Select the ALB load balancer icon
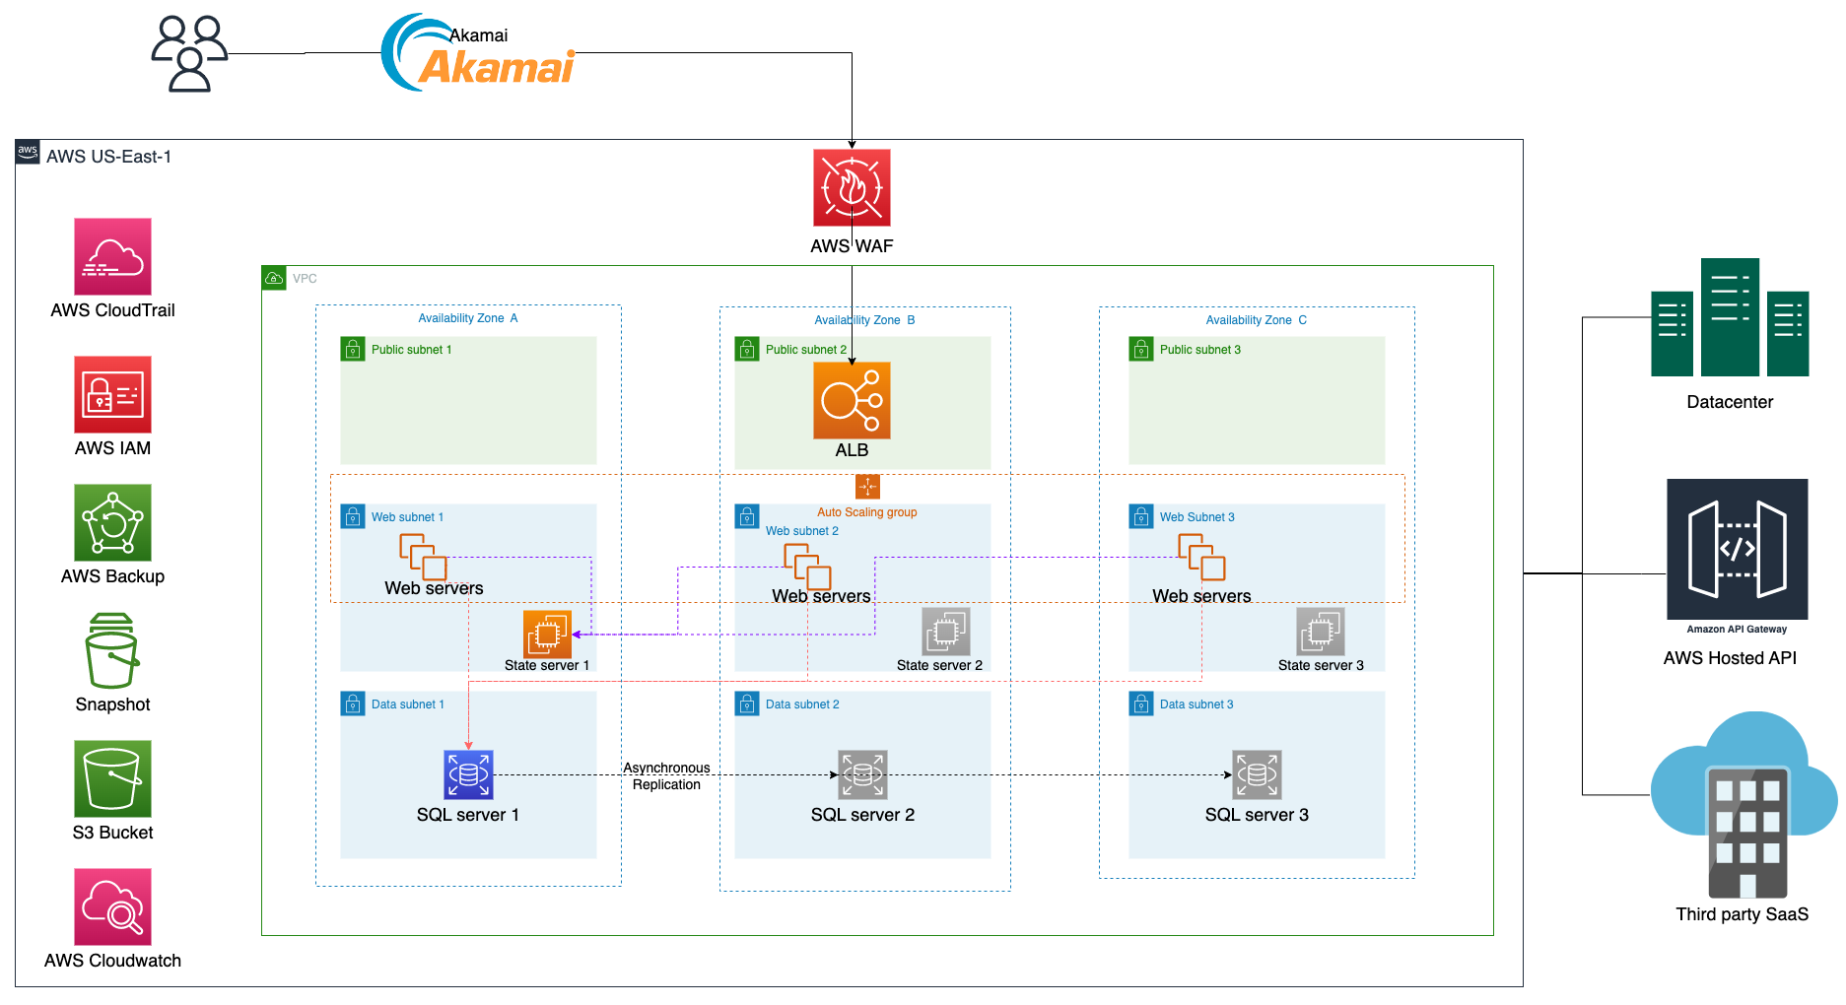The width and height of the screenshot is (1846, 1005). pos(852,400)
